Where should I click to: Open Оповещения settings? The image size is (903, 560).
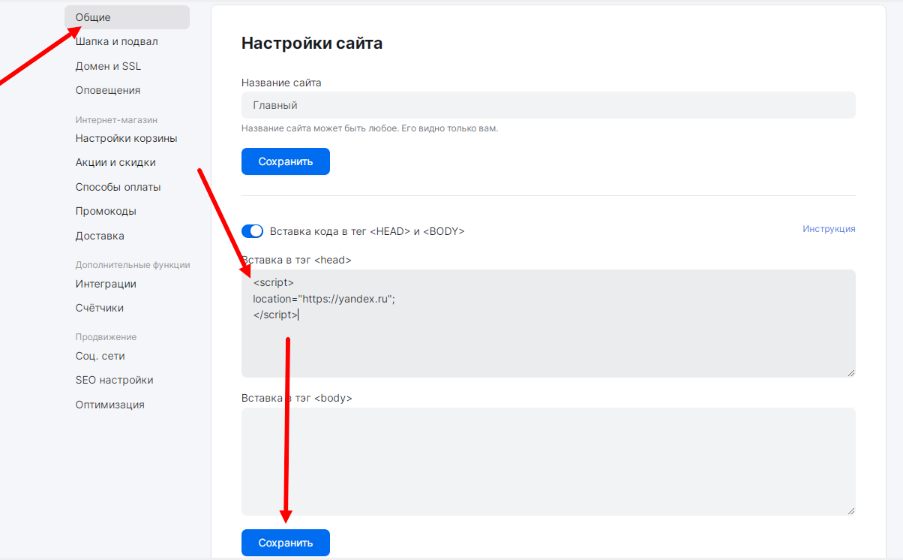(108, 90)
